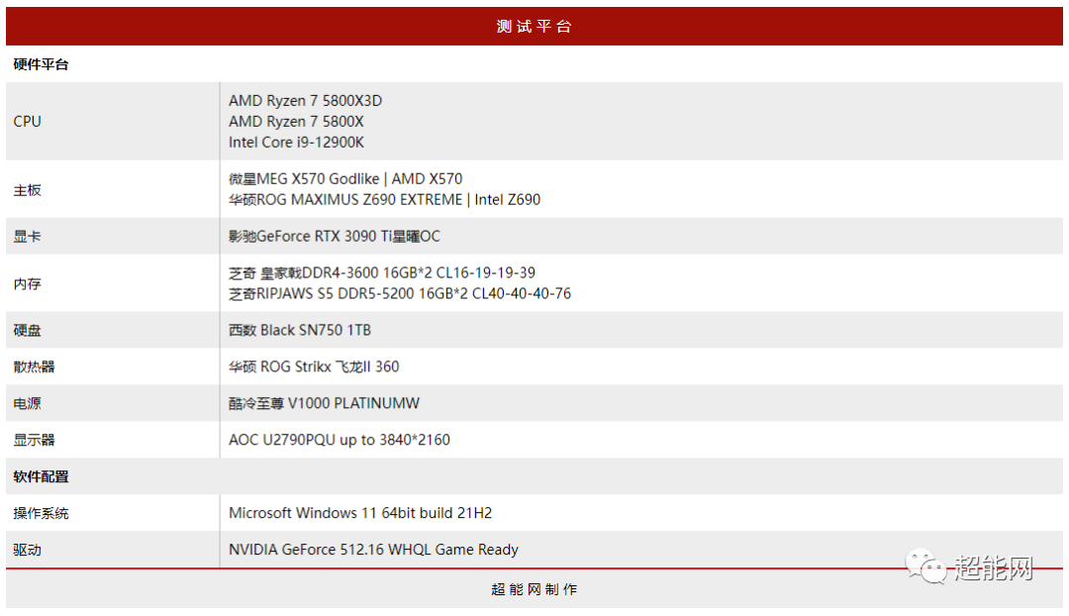The height and width of the screenshot is (616, 1069).
Task: Click the CPU row label
Action: tap(28, 122)
